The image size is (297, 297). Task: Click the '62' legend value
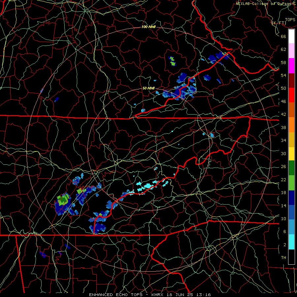(283, 49)
